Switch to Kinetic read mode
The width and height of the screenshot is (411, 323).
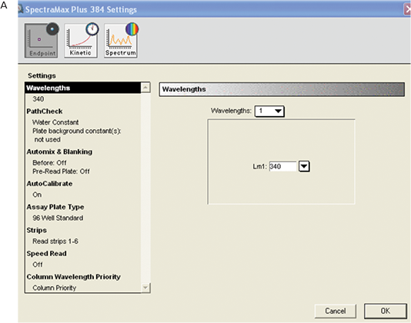pyautogui.click(x=81, y=40)
